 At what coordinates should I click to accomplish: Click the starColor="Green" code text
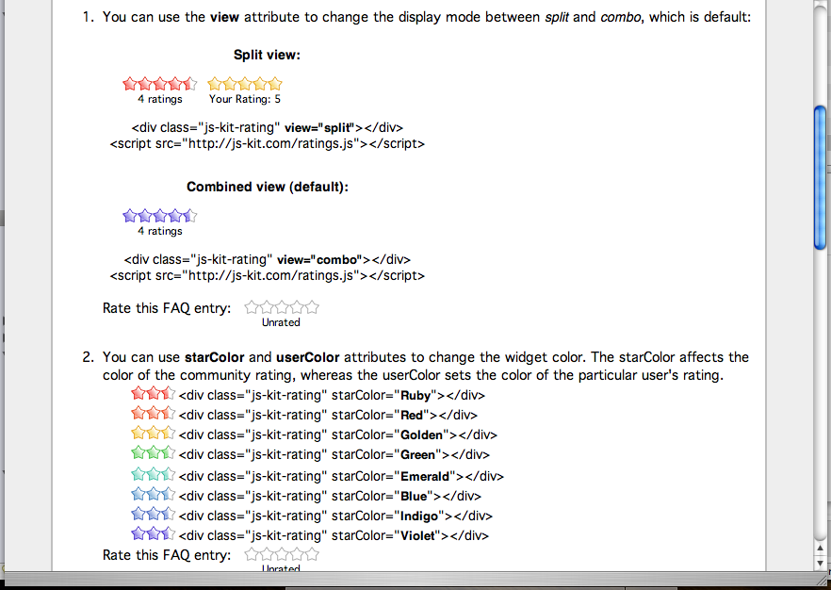point(334,455)
